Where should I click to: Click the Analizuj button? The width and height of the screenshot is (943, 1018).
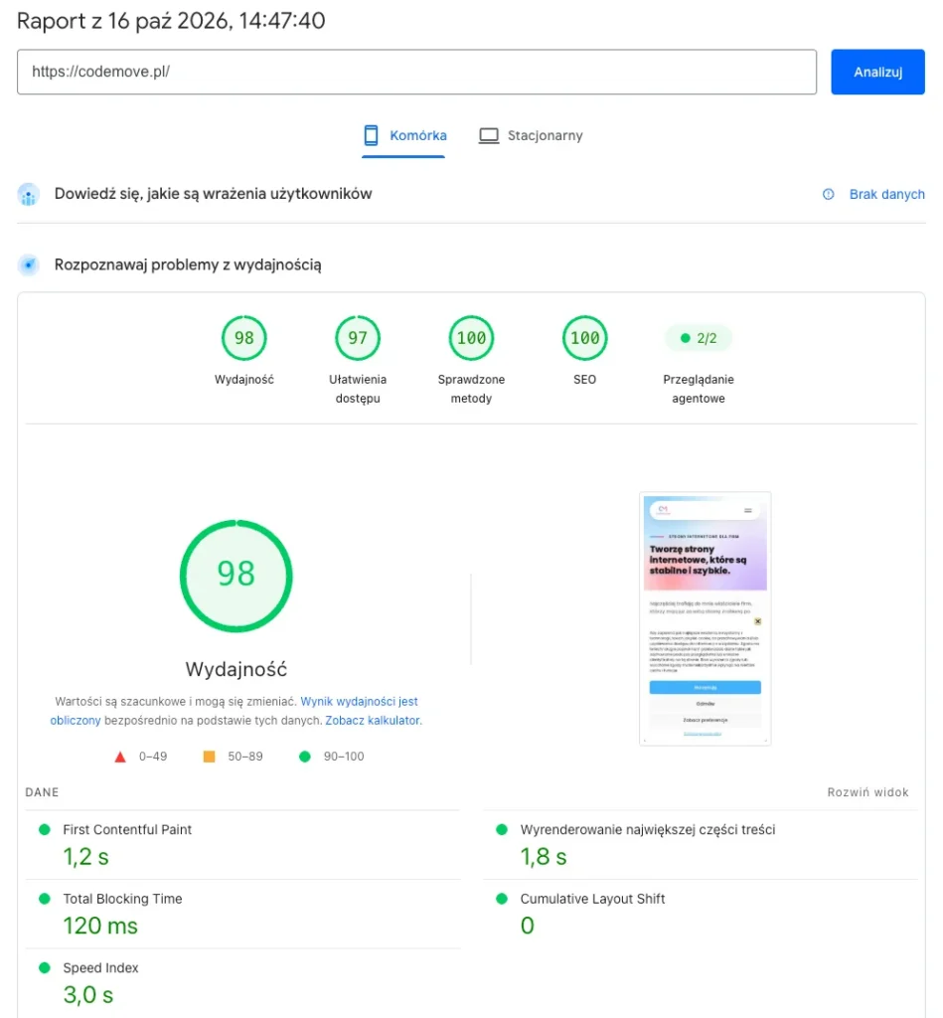(876, 72)
